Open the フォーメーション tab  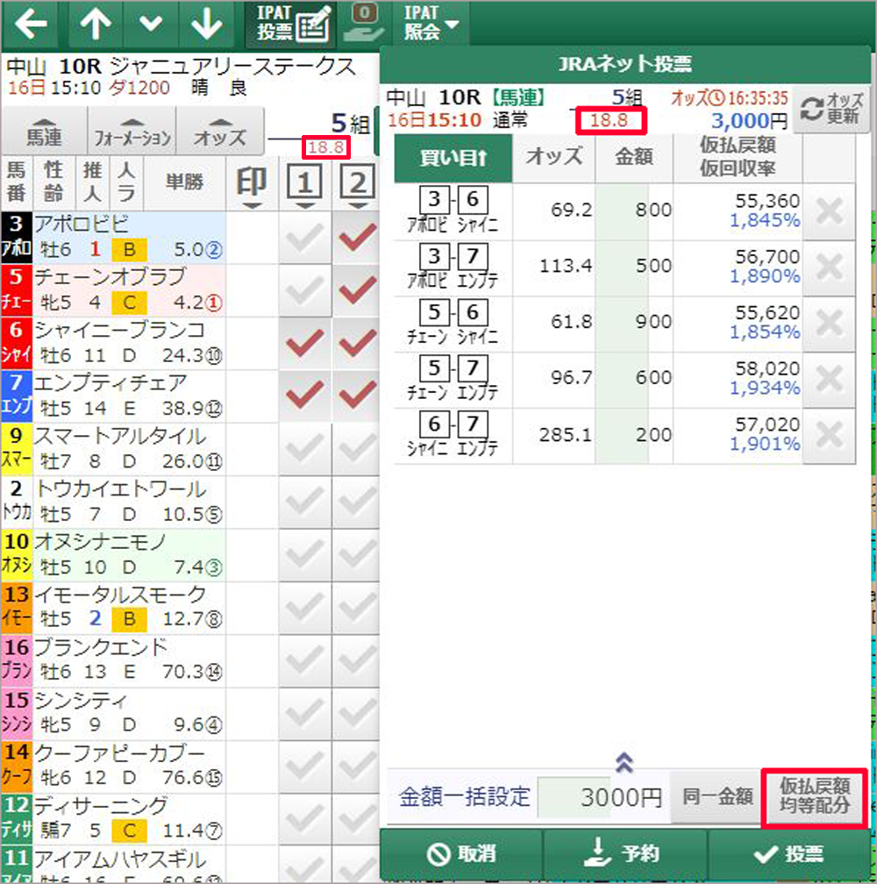132,131
